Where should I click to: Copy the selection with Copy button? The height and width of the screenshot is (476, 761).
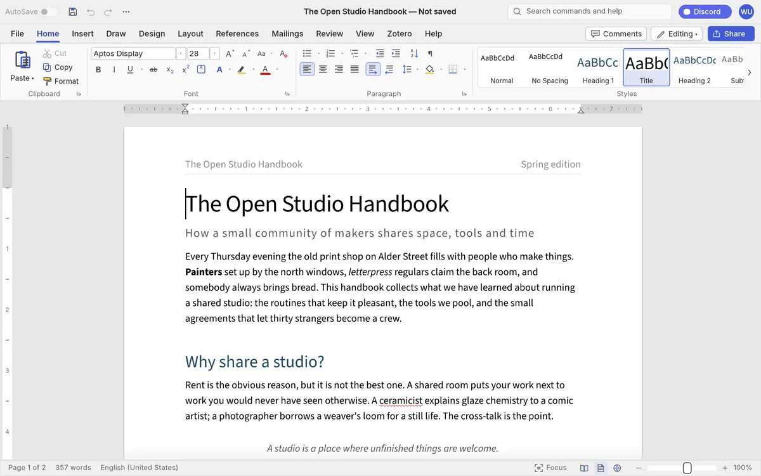point(58,67)
